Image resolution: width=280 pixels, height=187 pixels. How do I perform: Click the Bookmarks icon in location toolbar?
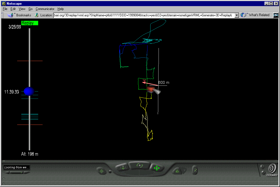11,15
